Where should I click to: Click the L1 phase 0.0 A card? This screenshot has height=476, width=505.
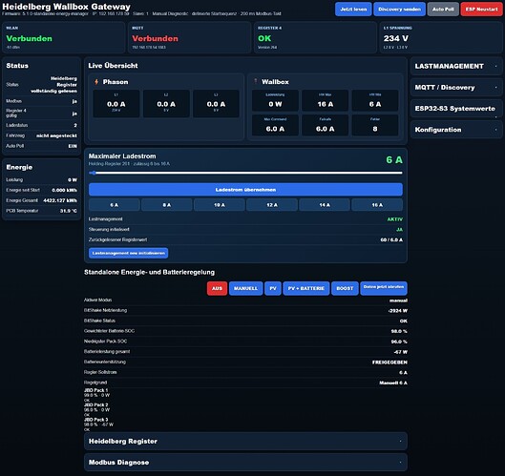(x=116, y=104)
